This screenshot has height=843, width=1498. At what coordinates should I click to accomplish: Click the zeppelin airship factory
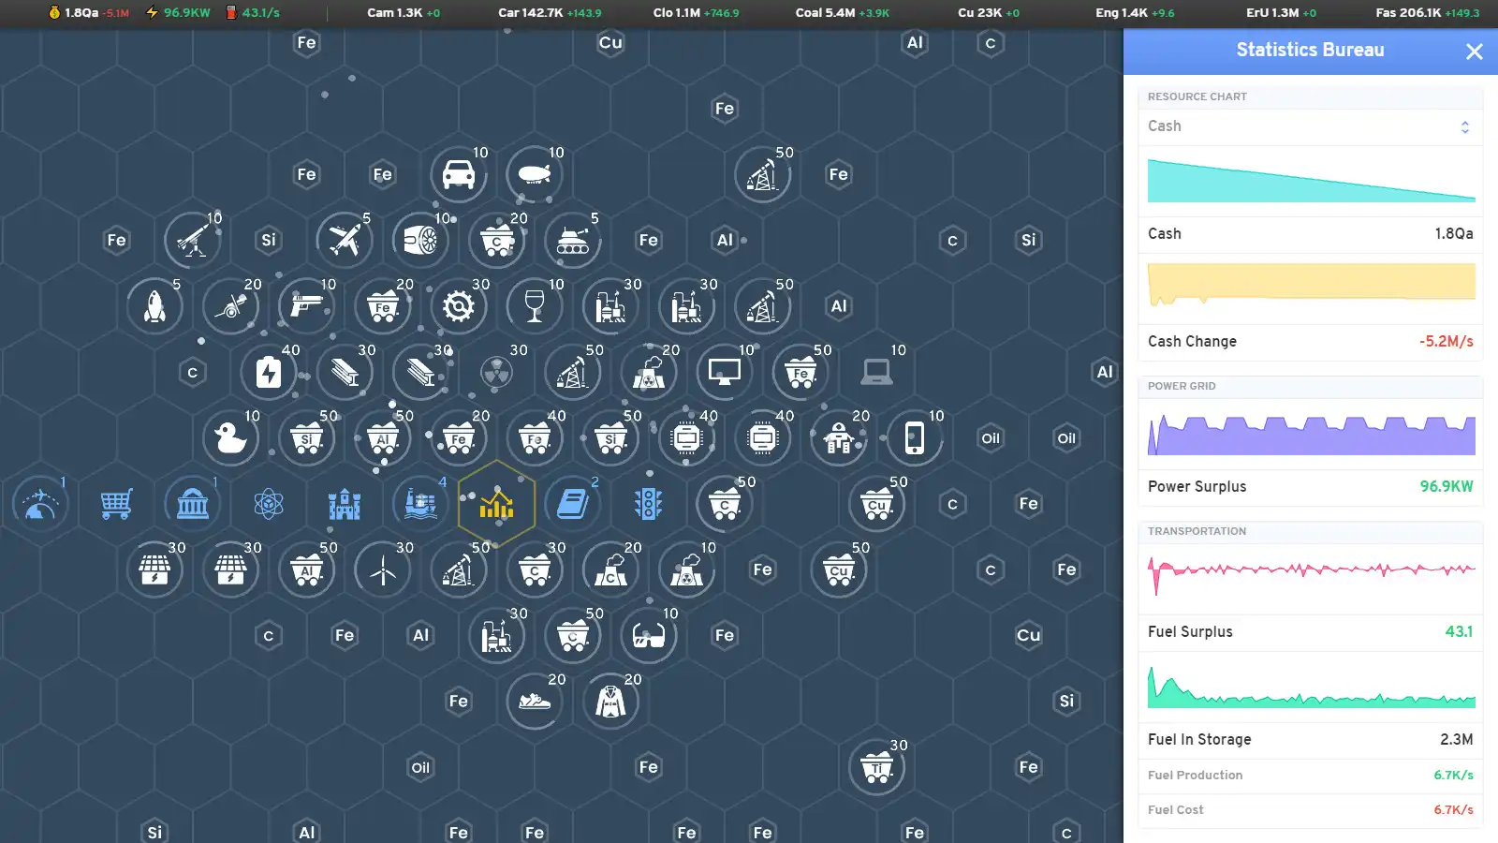click(x=534, y=174)
